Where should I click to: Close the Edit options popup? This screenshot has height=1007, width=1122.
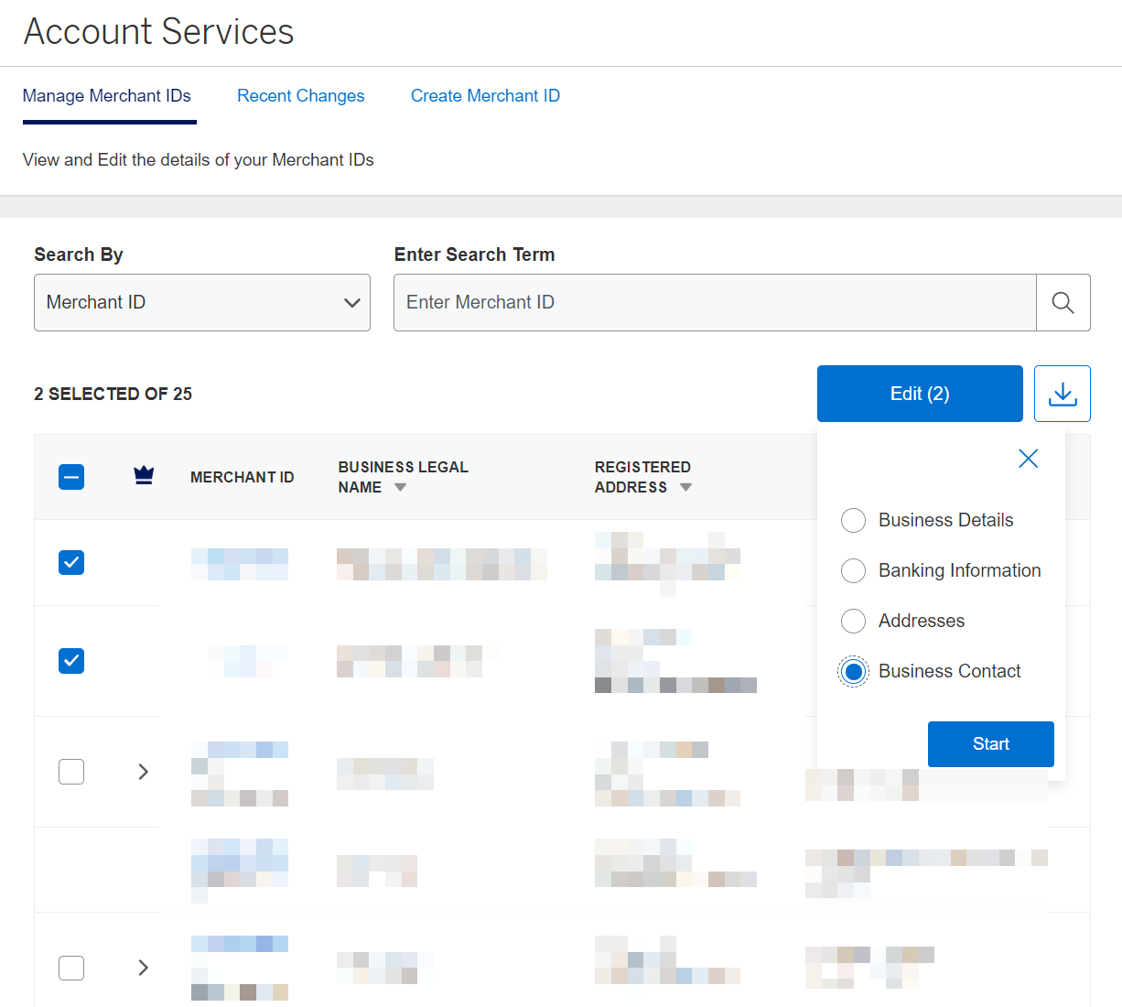pyautogui.click(x=1028, y=458)
